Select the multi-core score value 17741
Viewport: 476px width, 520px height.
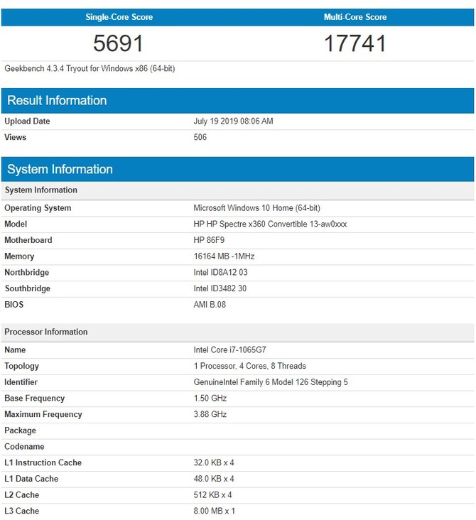tap(355, 43)
